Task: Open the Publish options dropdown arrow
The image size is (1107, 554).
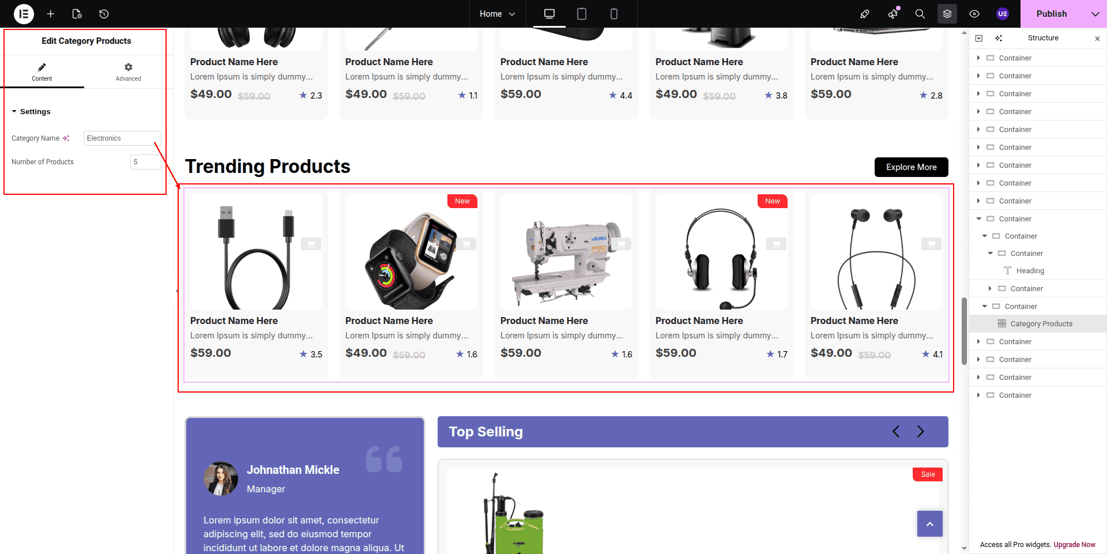Action: pos(1095,14)
